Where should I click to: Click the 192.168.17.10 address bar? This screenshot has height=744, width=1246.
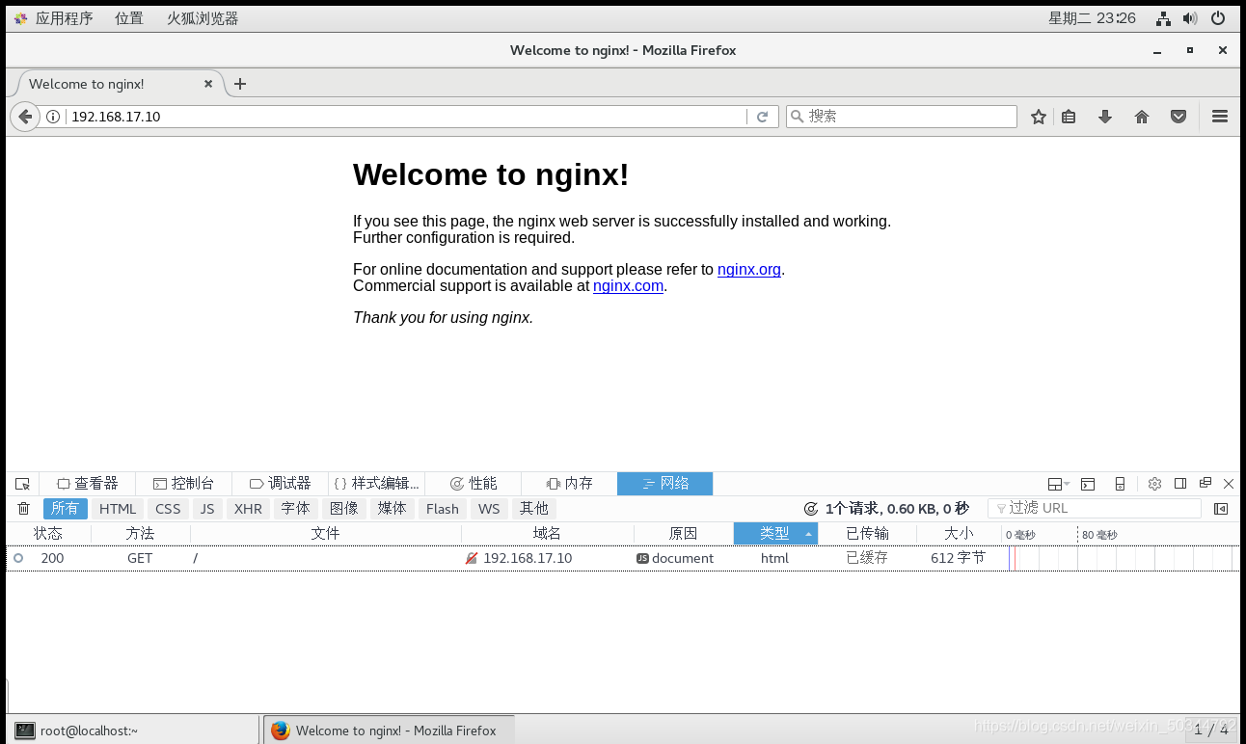405,117
